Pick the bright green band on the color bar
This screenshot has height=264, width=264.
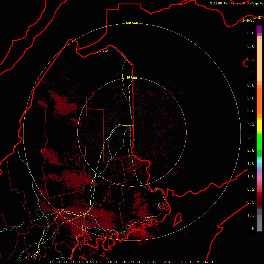[x=259, y=141]
